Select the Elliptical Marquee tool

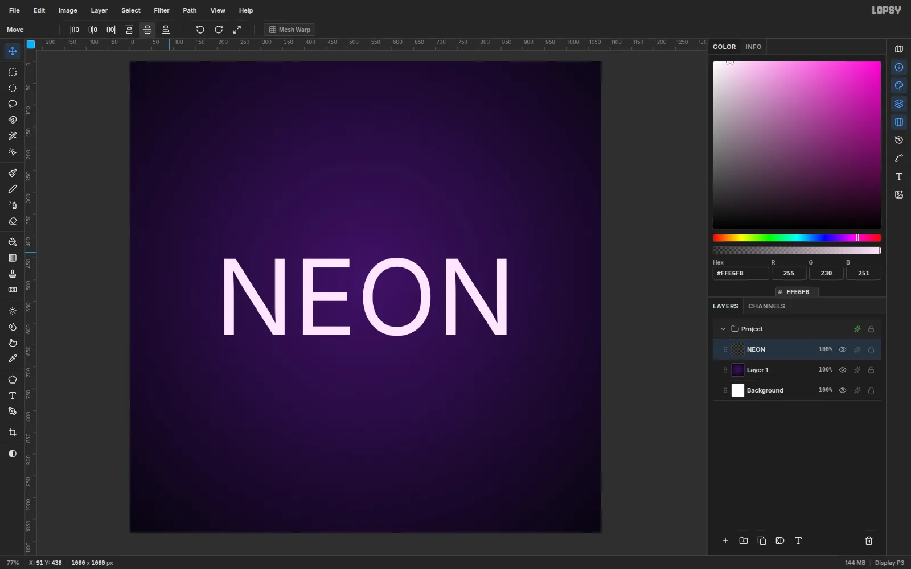tap(13, 88)
